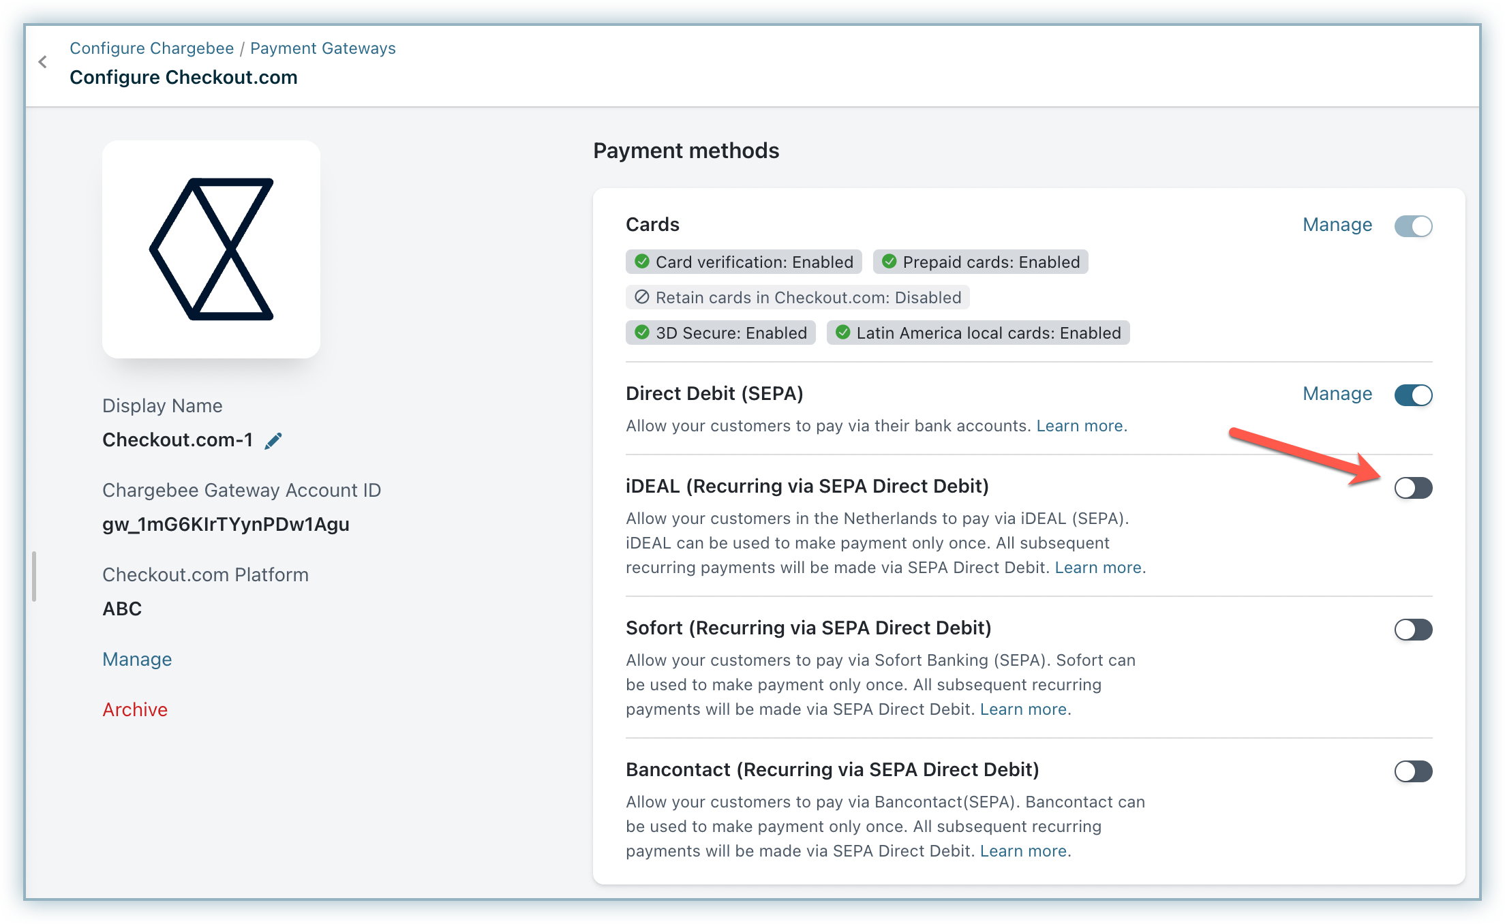This screenshot has height=924, width=1505.
Task: Enable the Sofort payment toggle
Action: click(x=1413, y=629)
